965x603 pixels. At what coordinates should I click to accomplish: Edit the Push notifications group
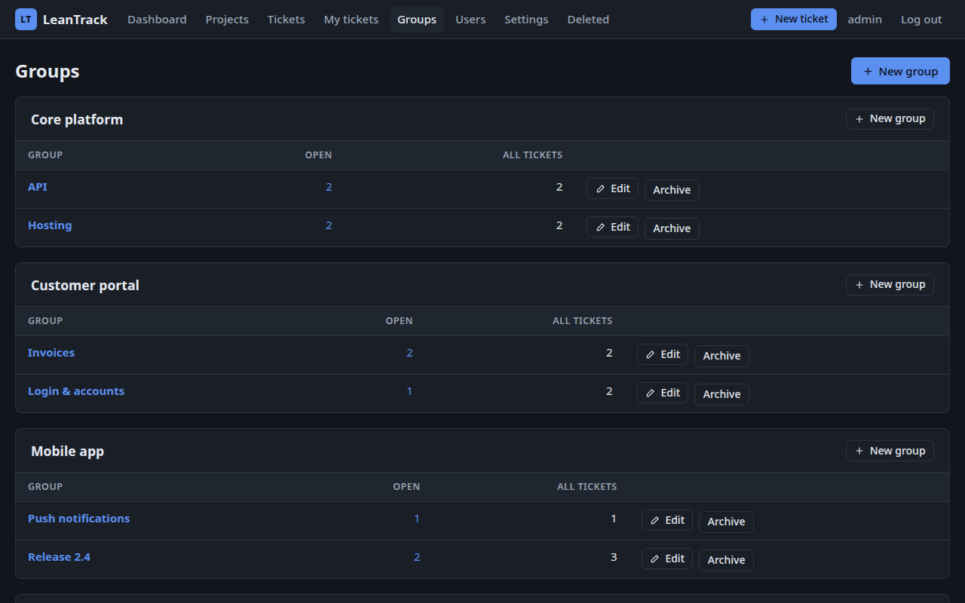coord(667,520)
